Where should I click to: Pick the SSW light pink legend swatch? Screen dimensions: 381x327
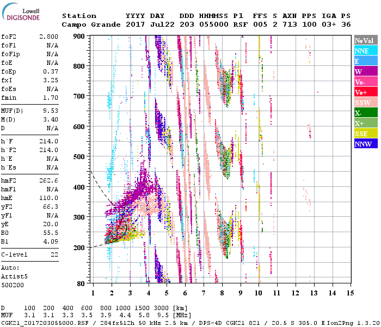click(365, 102)
